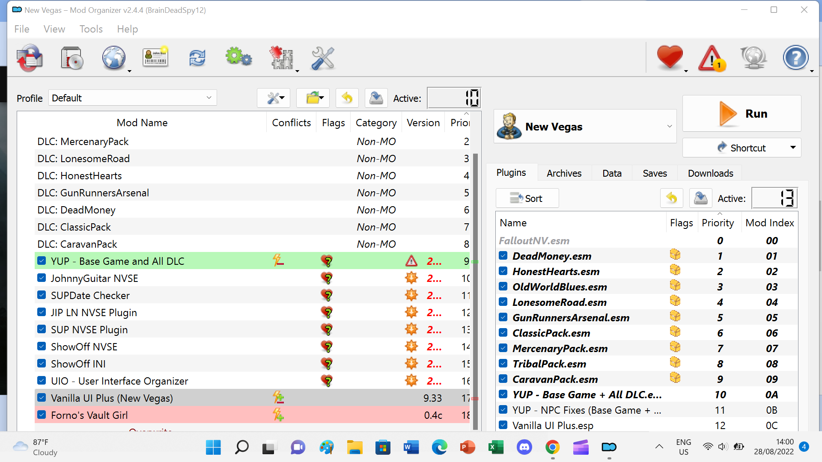The image size is (822, 462).
Task: Sort mods by Mod Name column header
Action: coord(142,123)
